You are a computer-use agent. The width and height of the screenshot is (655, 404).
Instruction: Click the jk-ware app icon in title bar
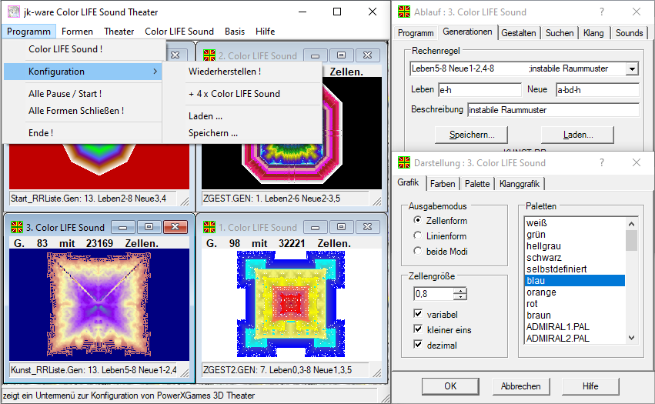click(x=14, y=12)
